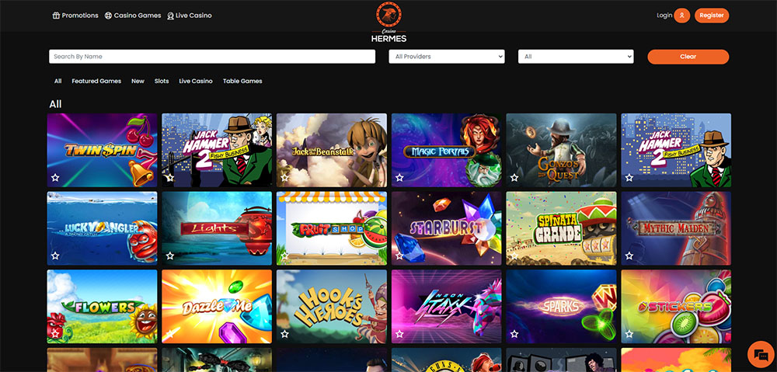Open the Stickers game thumbnail
The image size is (777, 372).
coord(676,307)
